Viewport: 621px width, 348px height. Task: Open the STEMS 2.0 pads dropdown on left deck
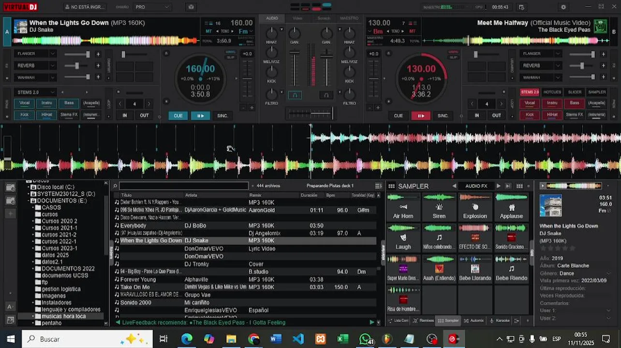35,92
